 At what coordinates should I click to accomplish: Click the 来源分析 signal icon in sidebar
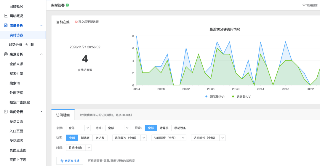(6, 54)
